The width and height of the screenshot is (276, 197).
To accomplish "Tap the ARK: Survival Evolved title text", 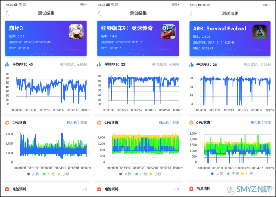I will coord(219,28).
